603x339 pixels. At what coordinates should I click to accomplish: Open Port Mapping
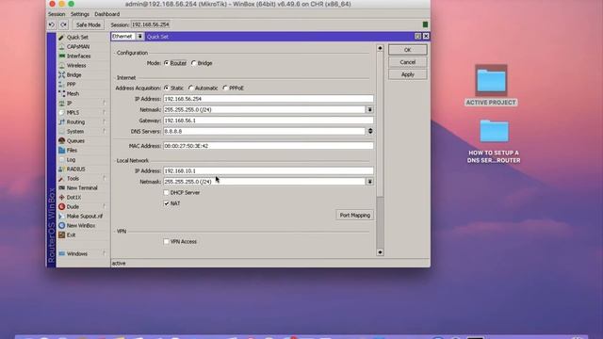(x=355, y=216)
